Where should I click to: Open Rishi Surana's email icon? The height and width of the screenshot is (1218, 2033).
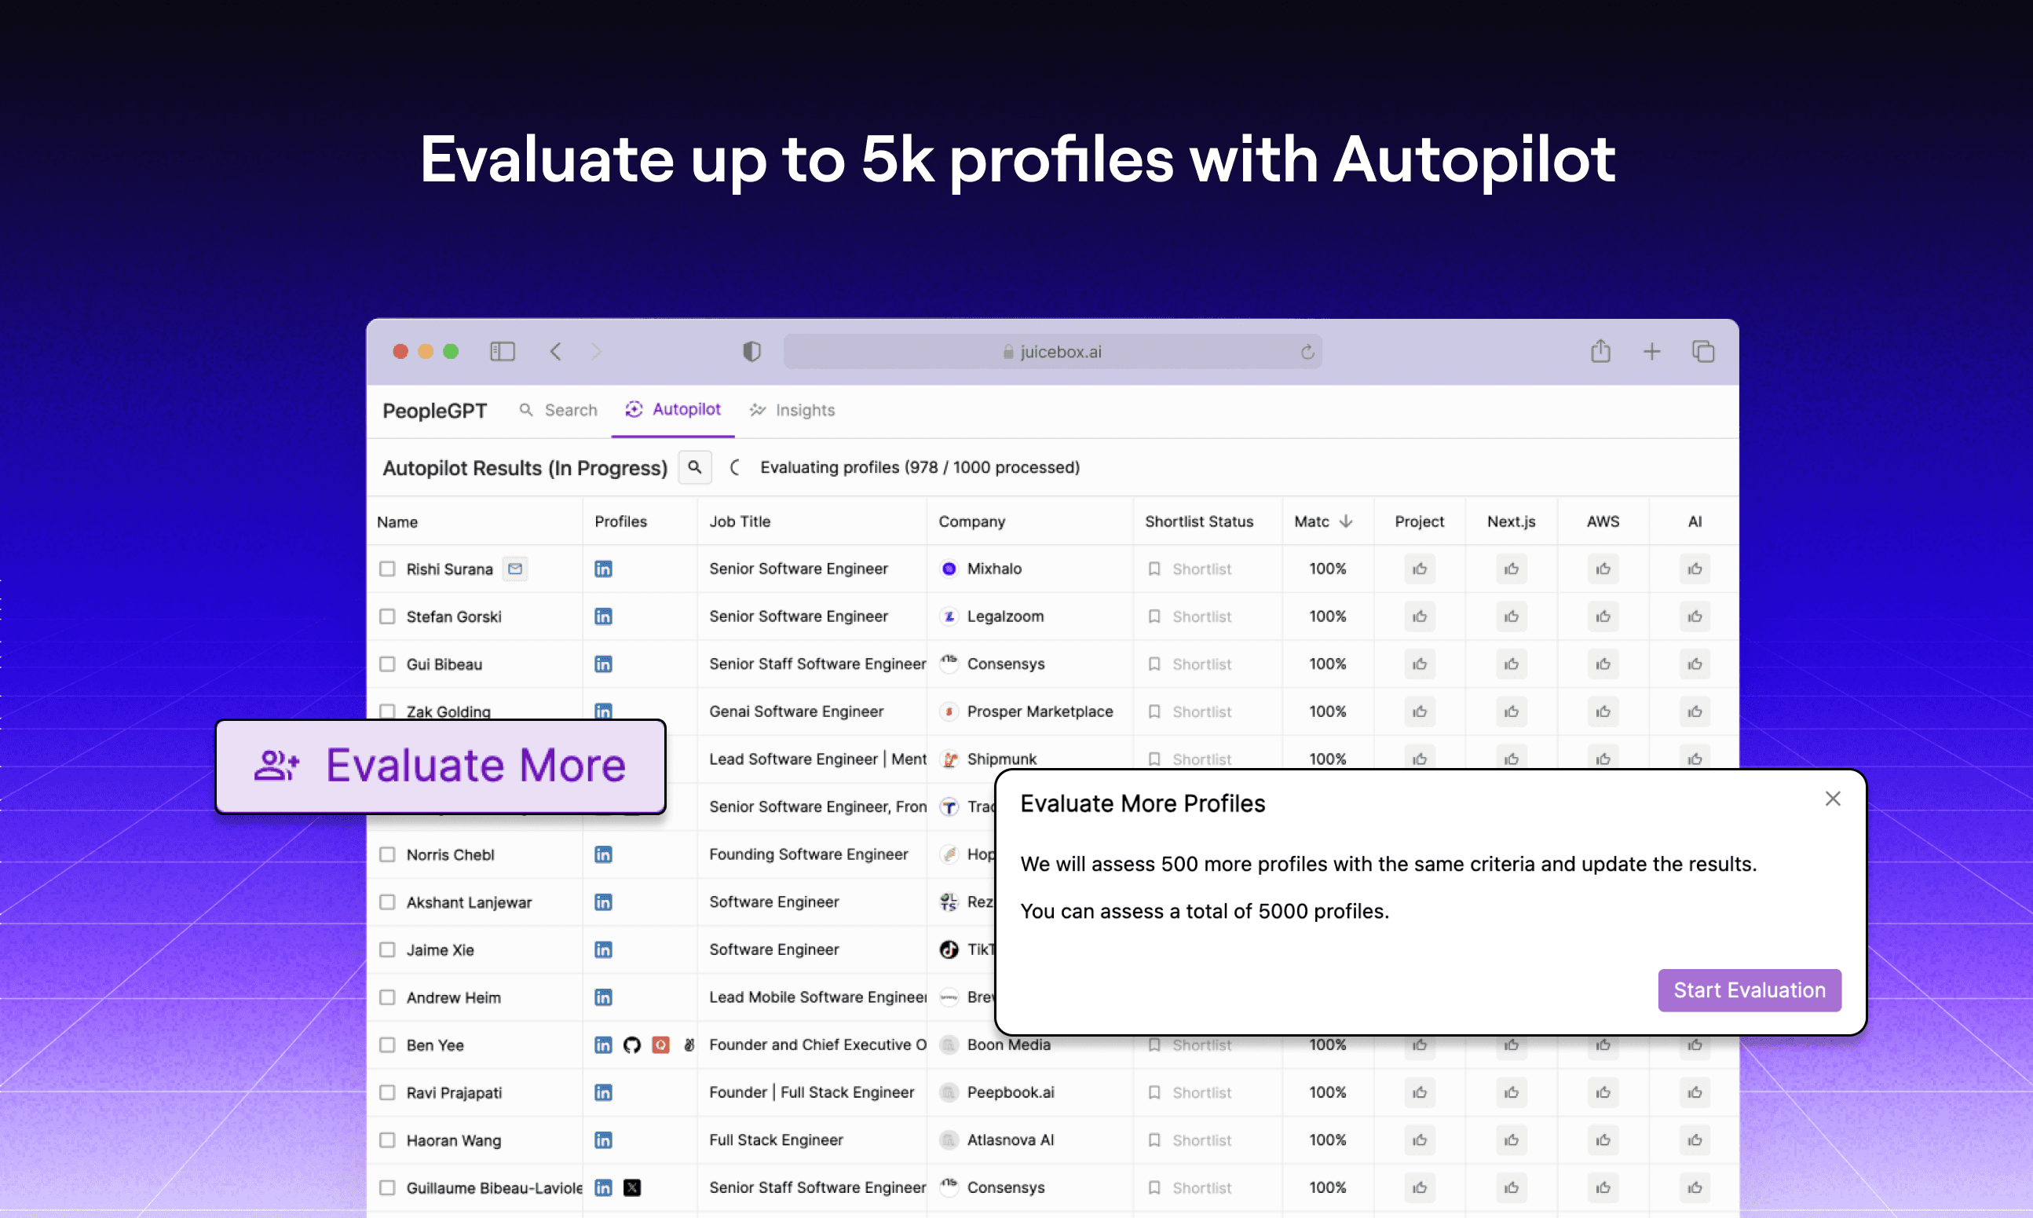click(514, 568)
